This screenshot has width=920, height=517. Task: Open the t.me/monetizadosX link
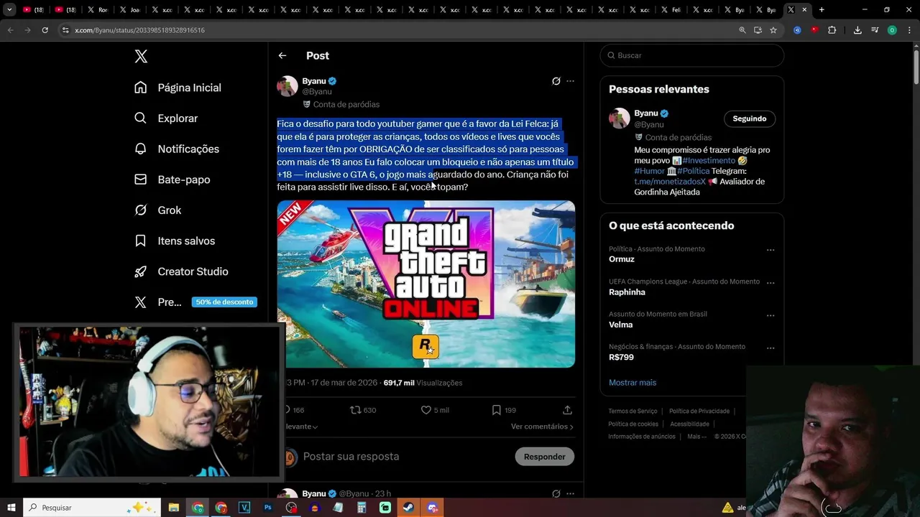[x=670, y=182]
